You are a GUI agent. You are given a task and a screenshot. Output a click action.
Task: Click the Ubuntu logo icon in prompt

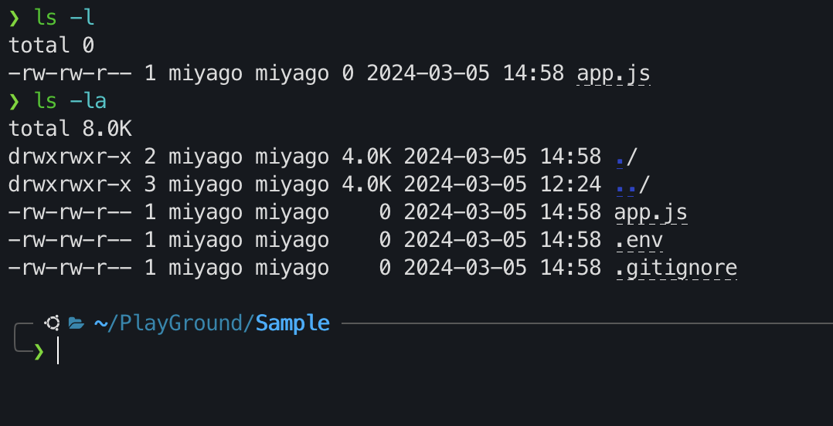coord(53,323)
